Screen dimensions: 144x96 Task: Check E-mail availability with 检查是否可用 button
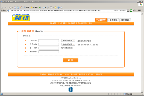pos(68,41)
